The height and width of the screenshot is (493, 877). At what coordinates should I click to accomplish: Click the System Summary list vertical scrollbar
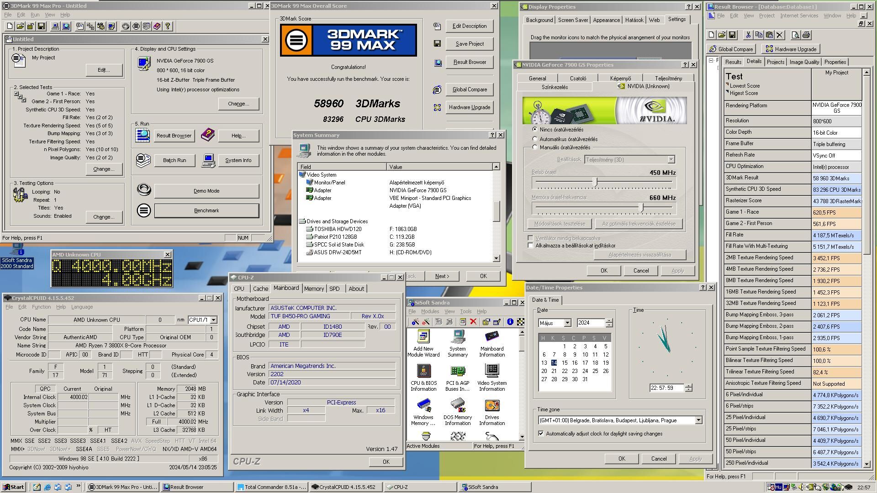[496, 213]
